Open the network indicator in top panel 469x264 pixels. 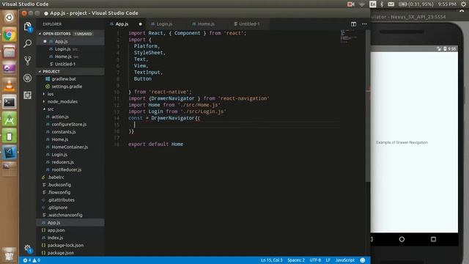pos(362,4)
